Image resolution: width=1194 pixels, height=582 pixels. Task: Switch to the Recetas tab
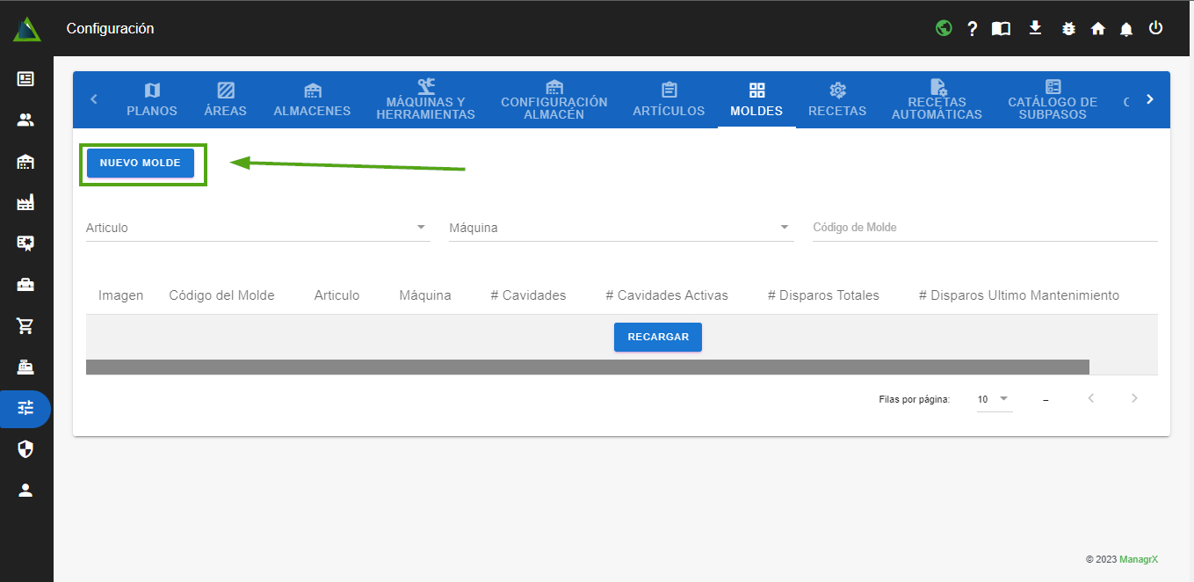pos(837,99)
